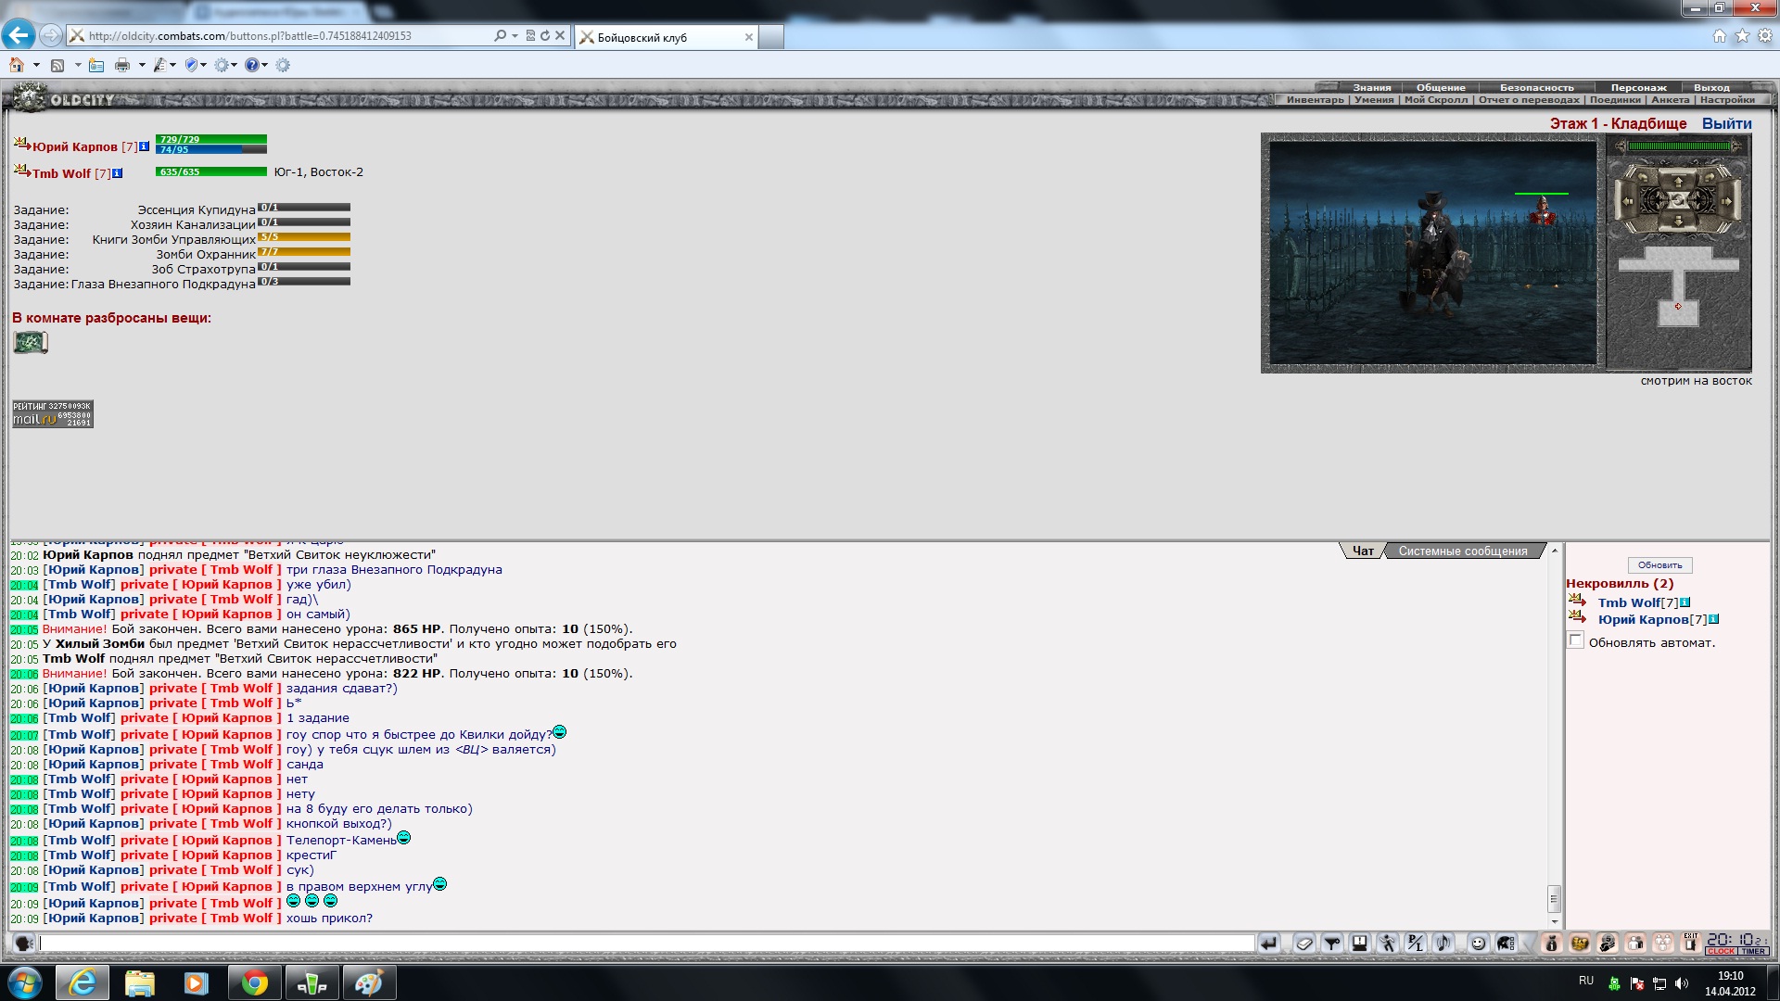1780x1001 pixels.
Task: Expand the feeds dropdown arrow
Action: coord(78,65)
